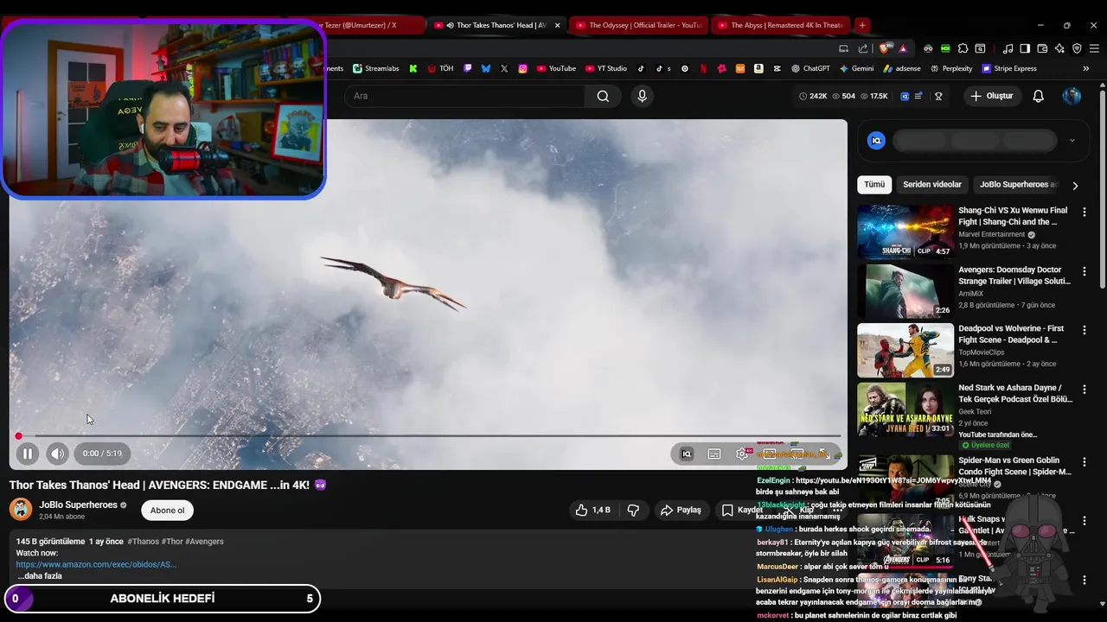The image size is (1107, 622).
Task: Open a new browser tab with the plus button
Action: coord(862,25)
